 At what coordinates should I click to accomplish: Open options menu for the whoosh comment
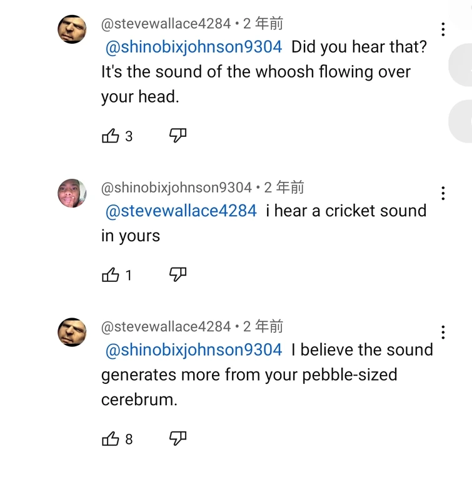443,29
